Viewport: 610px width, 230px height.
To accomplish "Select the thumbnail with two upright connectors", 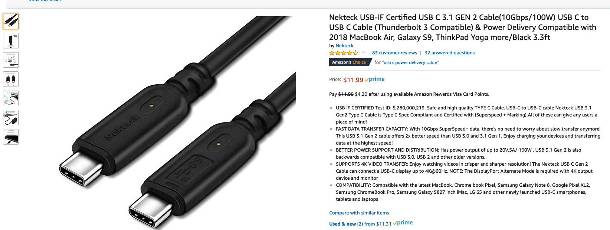I will [x=11, y=79].
